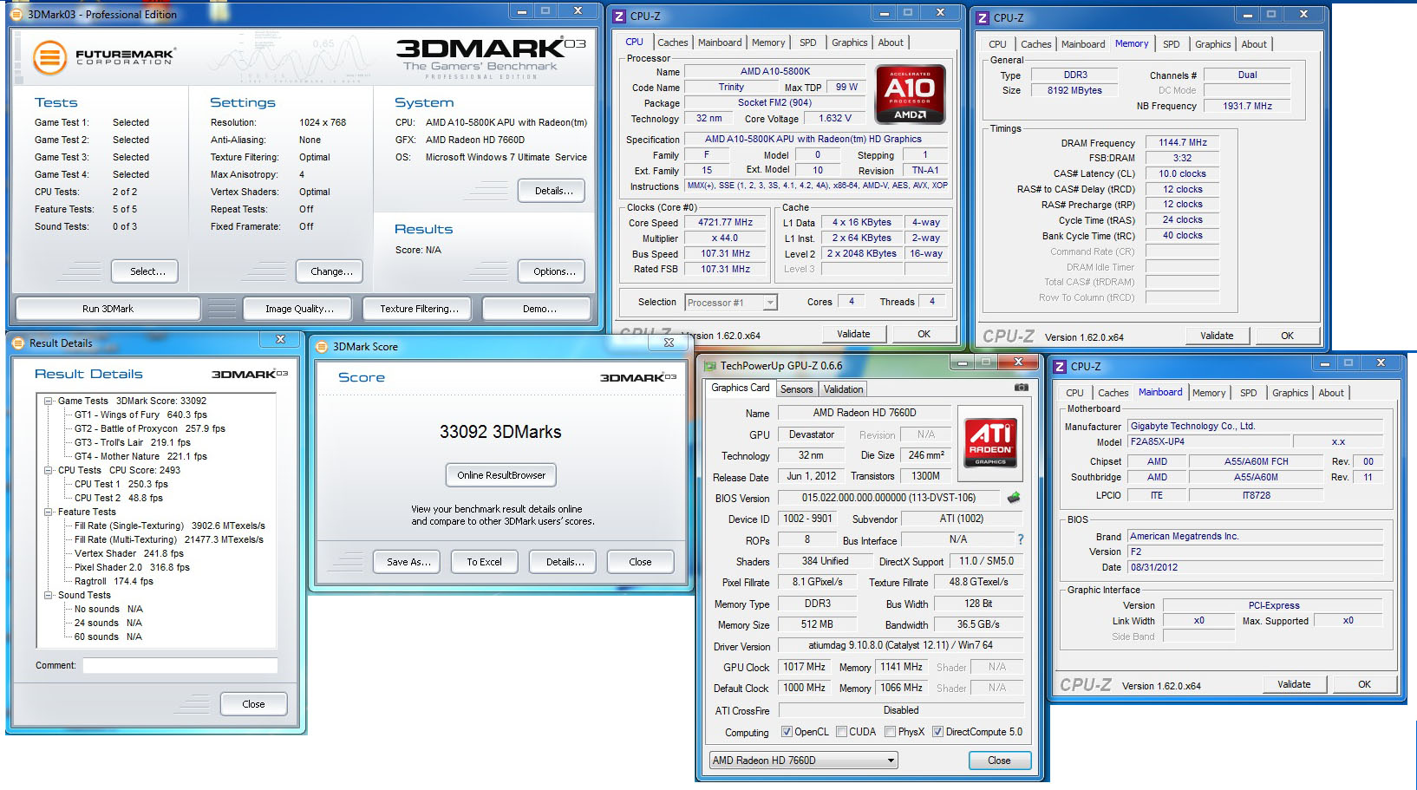This screenshot has width=1417, height=790.
Task: Click the Comment text field in Result Details
Action: coord(180,666)
